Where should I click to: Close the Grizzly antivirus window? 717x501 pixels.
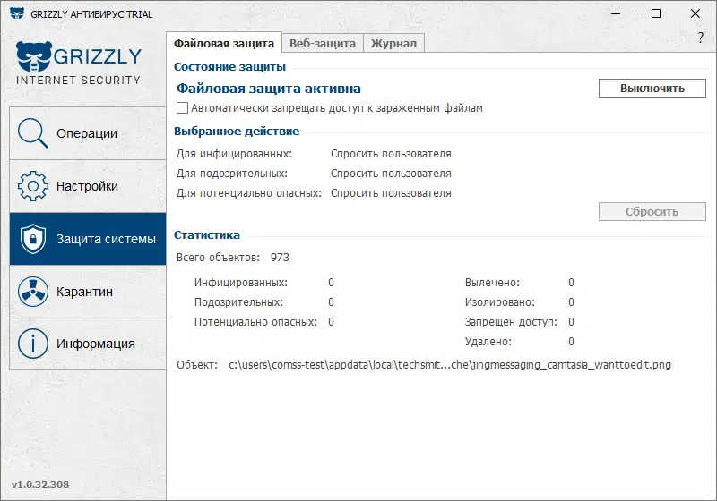695,13
